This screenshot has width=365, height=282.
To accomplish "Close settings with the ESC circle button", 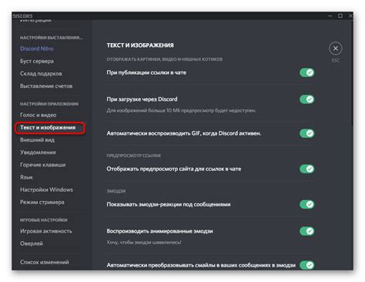I will click(335, 49).
